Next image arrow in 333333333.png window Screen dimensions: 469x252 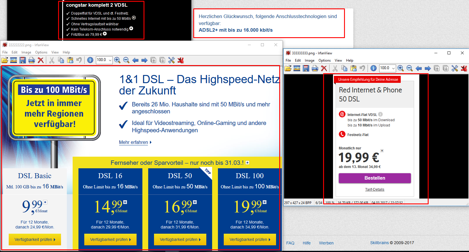click(428, 68)
